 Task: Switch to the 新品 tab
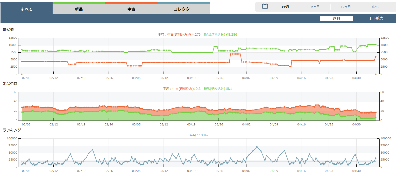(x=79, y=9)
